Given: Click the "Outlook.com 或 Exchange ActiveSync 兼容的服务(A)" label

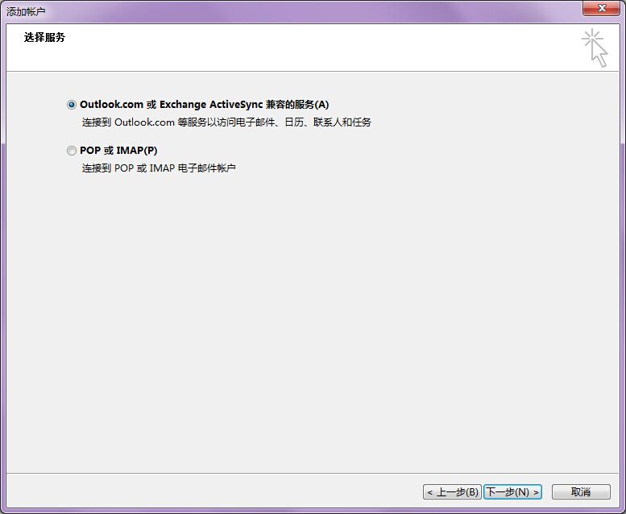Looking at the screenshot, I should click(205, 105).
